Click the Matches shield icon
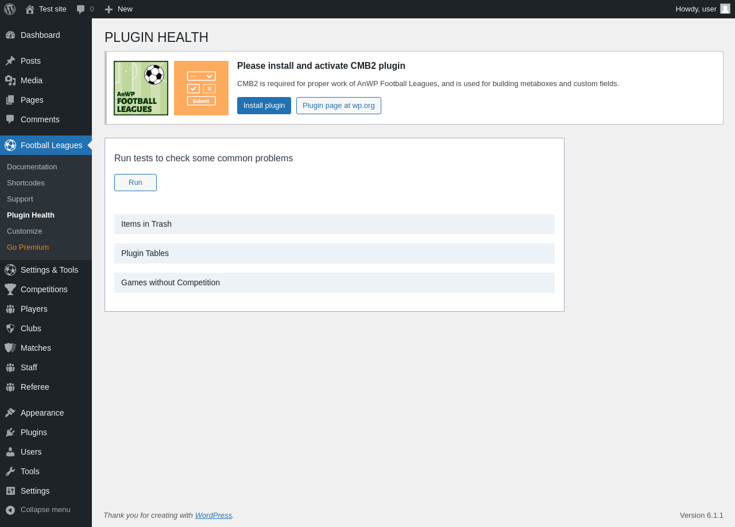The image size is (735, 527). point(10,348)
